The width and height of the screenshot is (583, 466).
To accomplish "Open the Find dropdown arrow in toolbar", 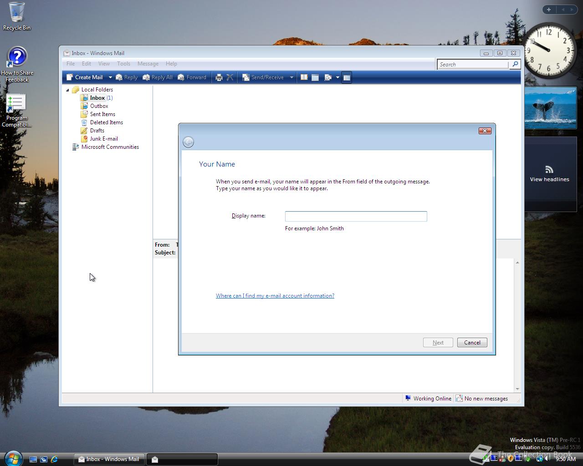I will tap(338, 77).
